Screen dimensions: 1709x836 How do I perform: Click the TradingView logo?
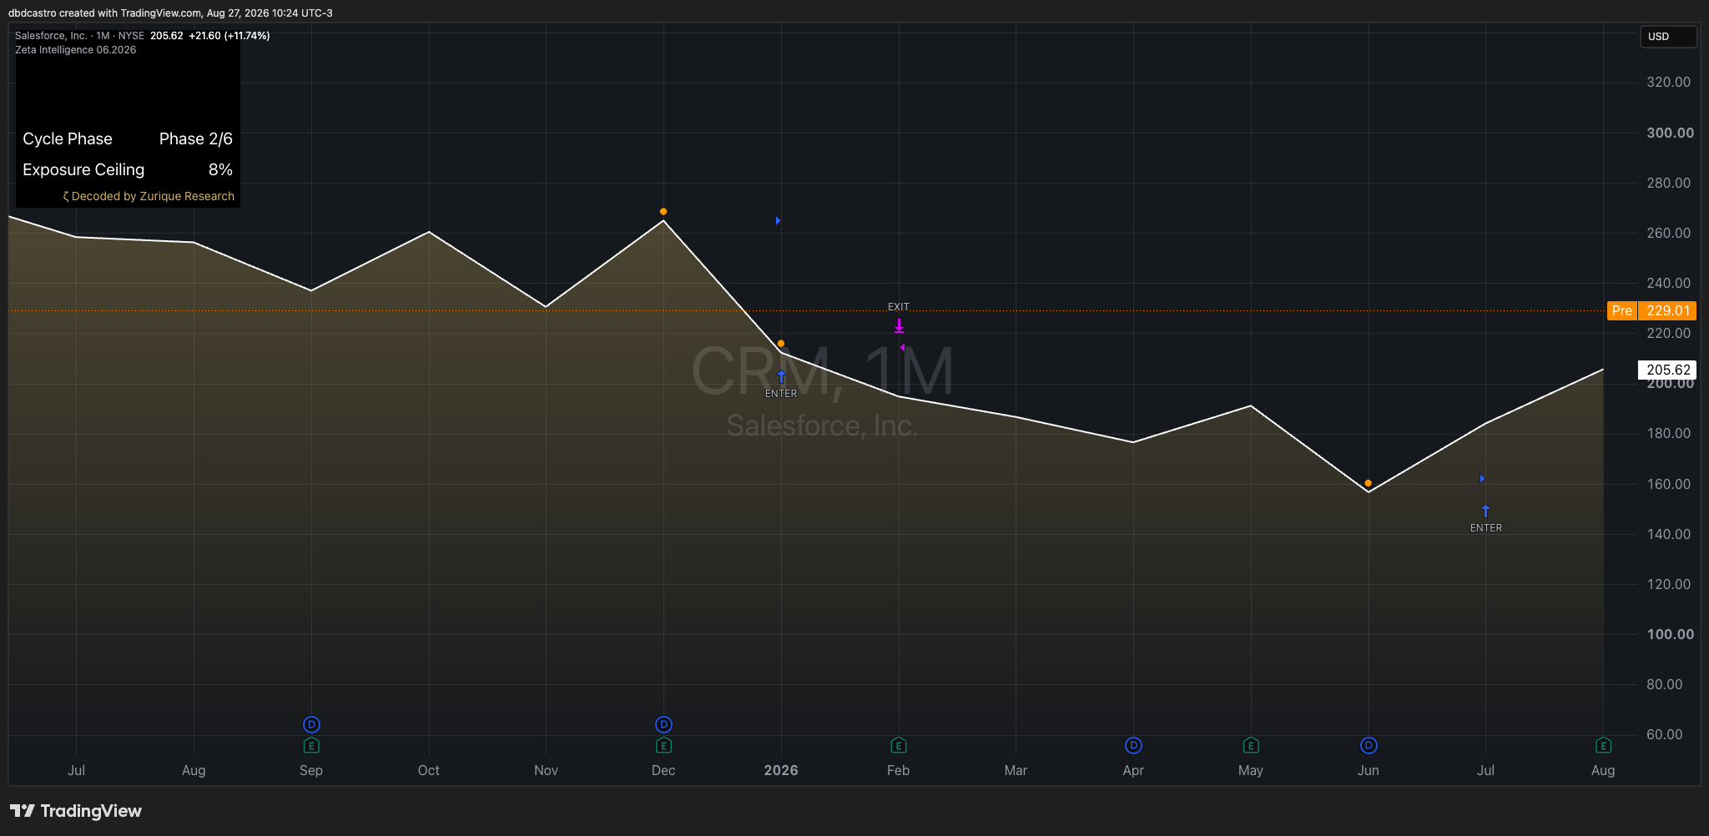click(76, 811)
